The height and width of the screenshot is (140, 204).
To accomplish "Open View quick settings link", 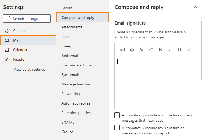I will click(29, 69).
